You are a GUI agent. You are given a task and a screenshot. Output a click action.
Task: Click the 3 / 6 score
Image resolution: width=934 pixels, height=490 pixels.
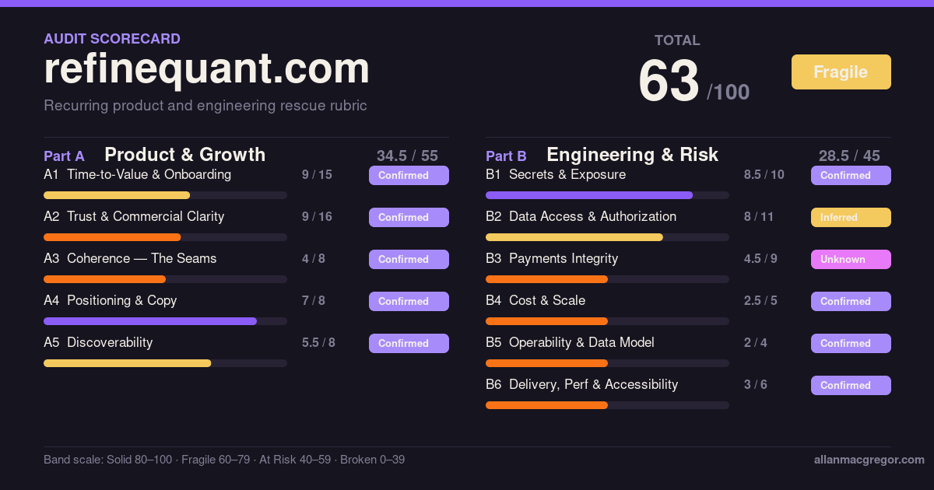756,384
